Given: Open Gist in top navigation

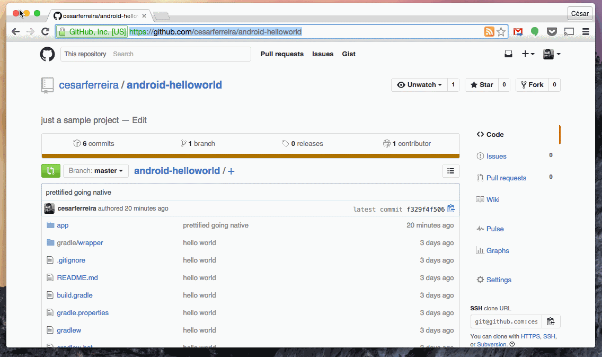Looking at the screenshot, I should [x=349, y=54].
